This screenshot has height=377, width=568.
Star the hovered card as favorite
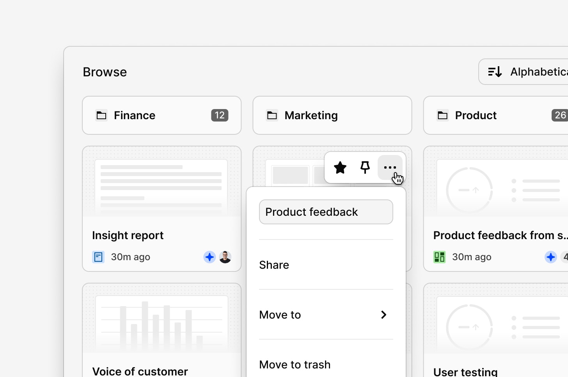coord(340,167)
